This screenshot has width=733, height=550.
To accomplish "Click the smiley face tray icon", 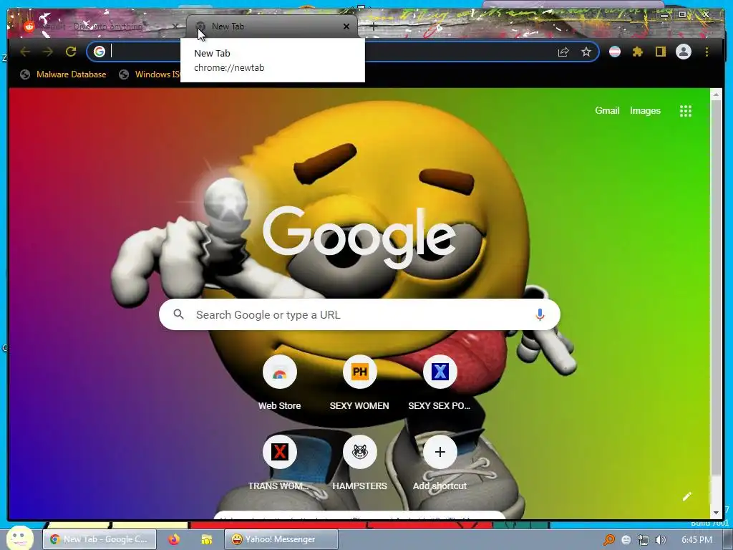I will 626,540.
